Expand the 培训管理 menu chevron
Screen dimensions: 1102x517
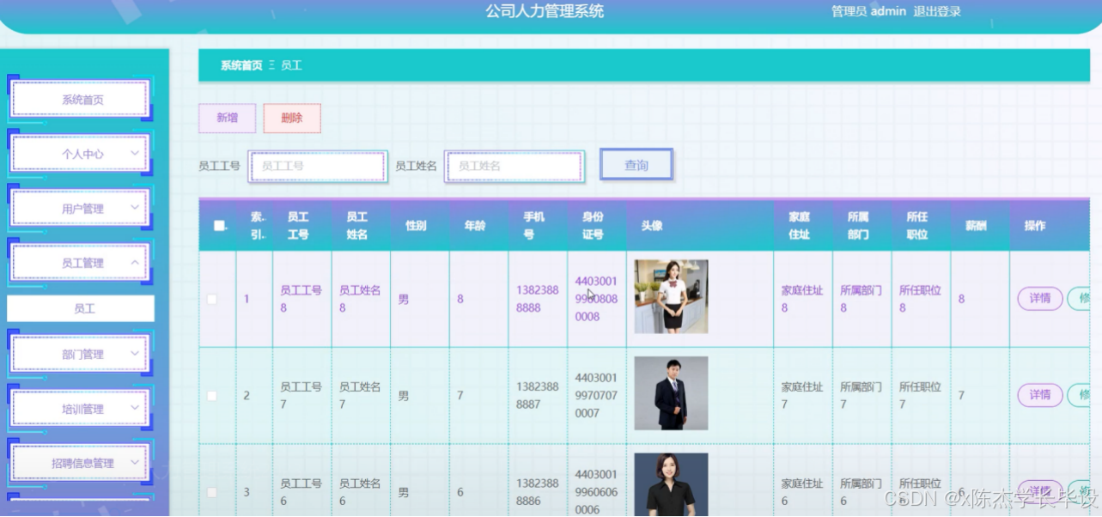click(135, 408)
